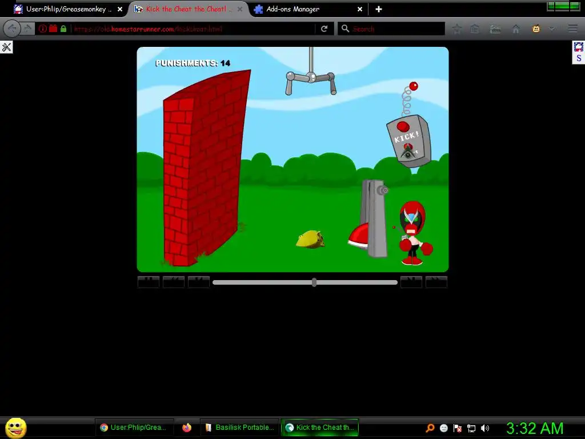Open a new tab with the plus button
Viewport: 585px width, 439px height.
379,9
